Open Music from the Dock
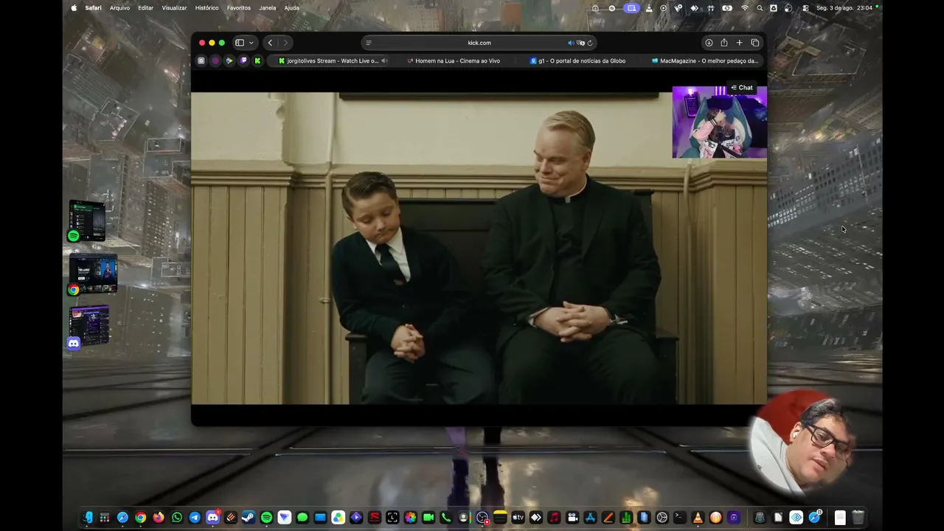Viewport: 944px width, 531px height. 554,518
